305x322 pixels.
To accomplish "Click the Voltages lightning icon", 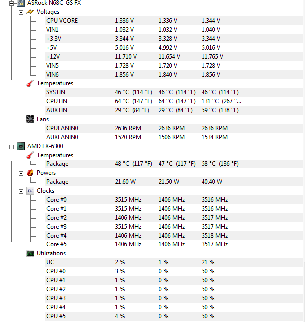I will 30,12.
